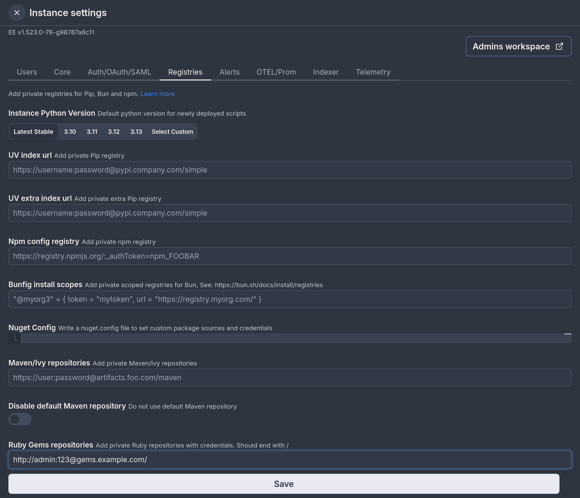Toggle Disable default Maven repository
Viewport: 580px width, 498px height.
(20, 419)
